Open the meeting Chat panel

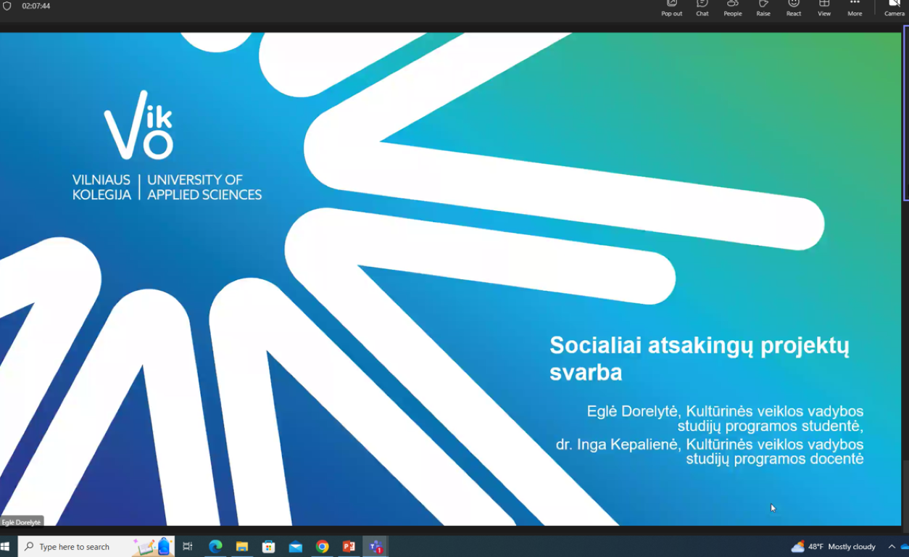point(702,7)
